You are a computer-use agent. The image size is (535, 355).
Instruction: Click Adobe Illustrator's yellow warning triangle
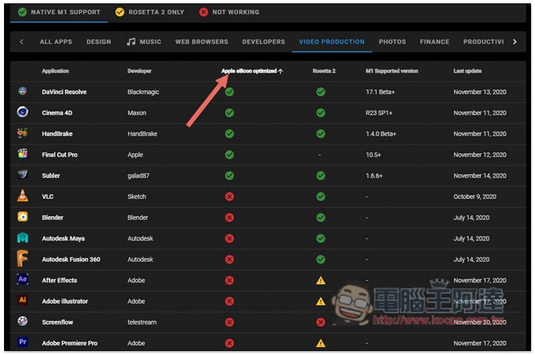(x=320, y=302)
